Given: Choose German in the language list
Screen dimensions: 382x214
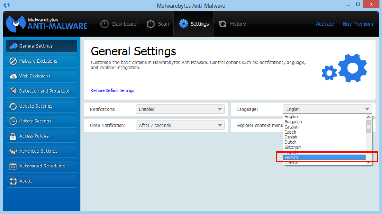Looking at the screenshot, I should [x=324, y=163].
